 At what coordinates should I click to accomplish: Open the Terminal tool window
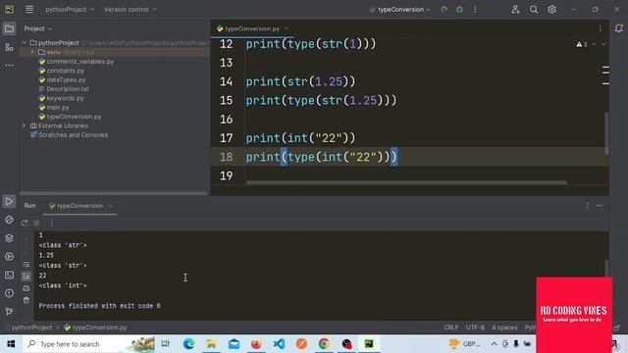pos(9,275)
